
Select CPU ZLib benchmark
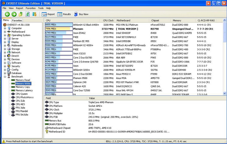20,101
